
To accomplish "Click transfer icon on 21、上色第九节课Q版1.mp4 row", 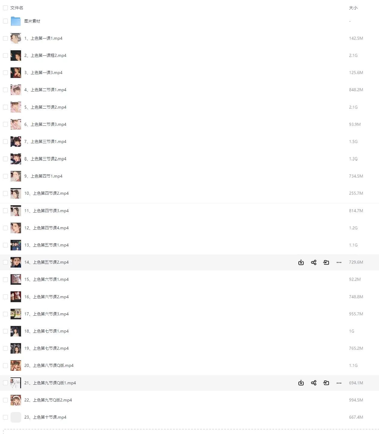I will pos(326,383).
